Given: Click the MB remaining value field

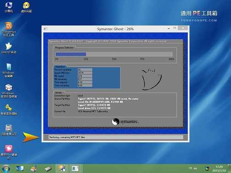Looking at the screenshot, I should pyautogui.click(x=85, y=79).
